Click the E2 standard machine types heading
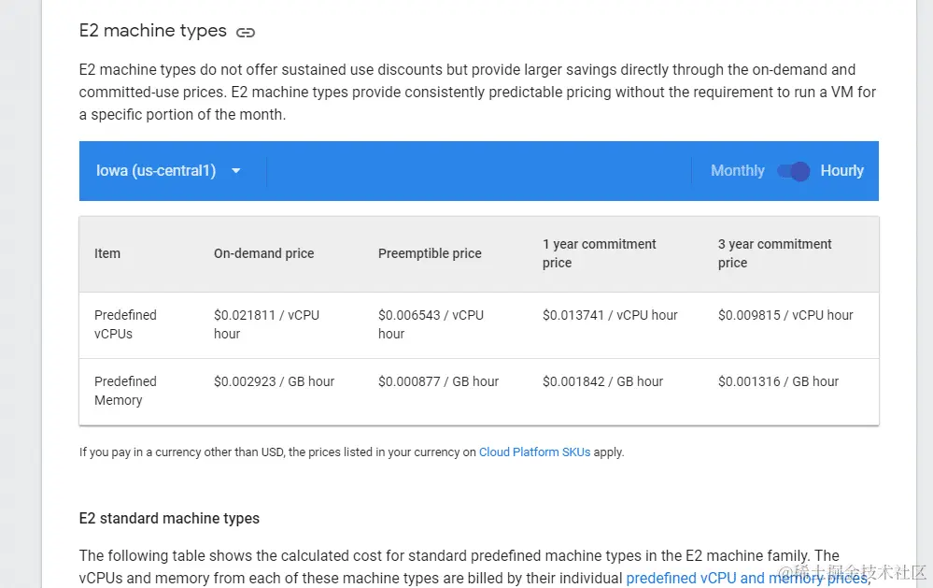Viewport: 933px width, 588px height. (169, 518)
